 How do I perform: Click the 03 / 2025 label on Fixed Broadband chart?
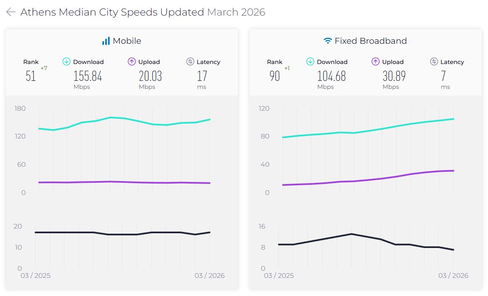pyautogui.click(x=279, y=276)
